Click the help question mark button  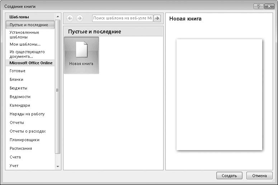coord(258,6)
